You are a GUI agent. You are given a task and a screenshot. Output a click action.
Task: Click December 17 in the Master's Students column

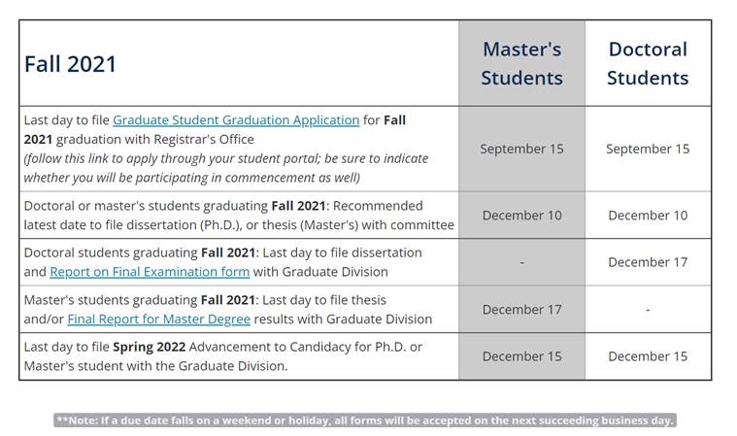(x=521, y=310)
